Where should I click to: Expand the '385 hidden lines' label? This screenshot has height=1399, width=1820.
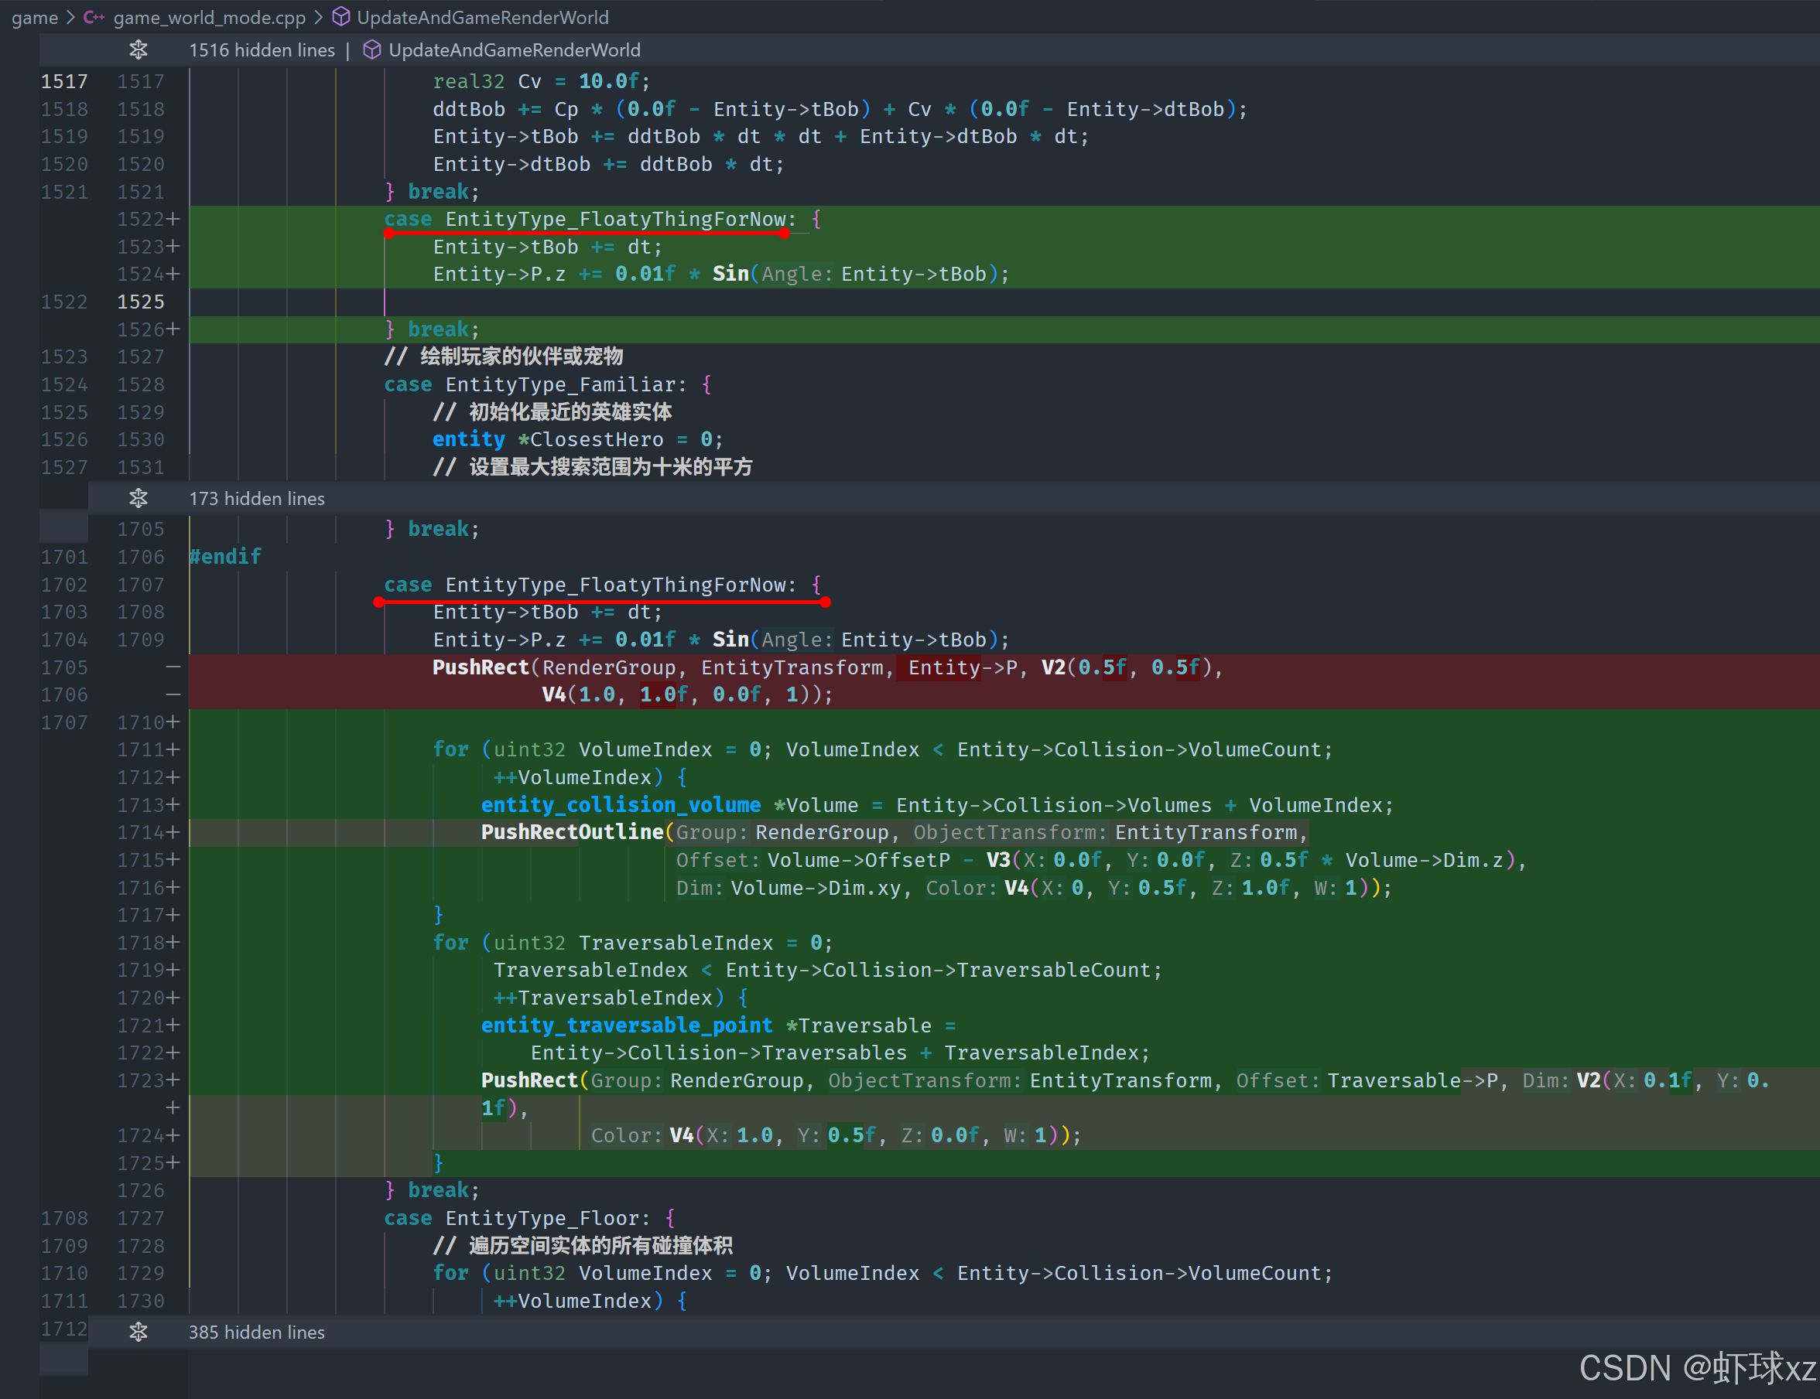click(x=257, y=1332)
